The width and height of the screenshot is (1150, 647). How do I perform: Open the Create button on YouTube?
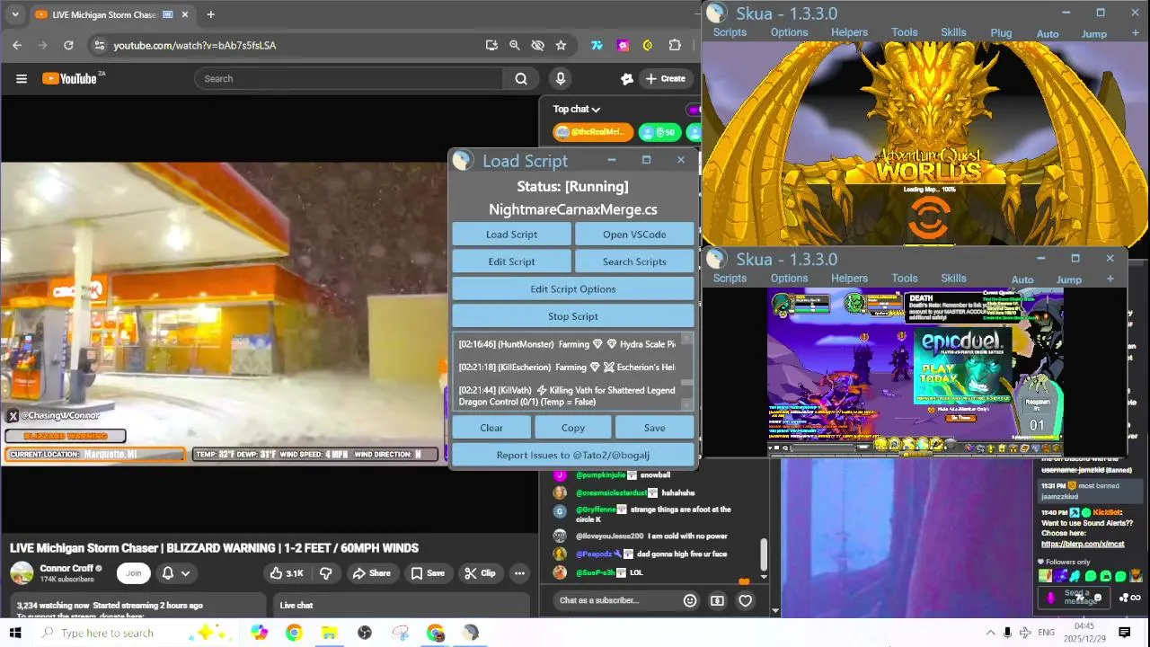pos(666,78)
